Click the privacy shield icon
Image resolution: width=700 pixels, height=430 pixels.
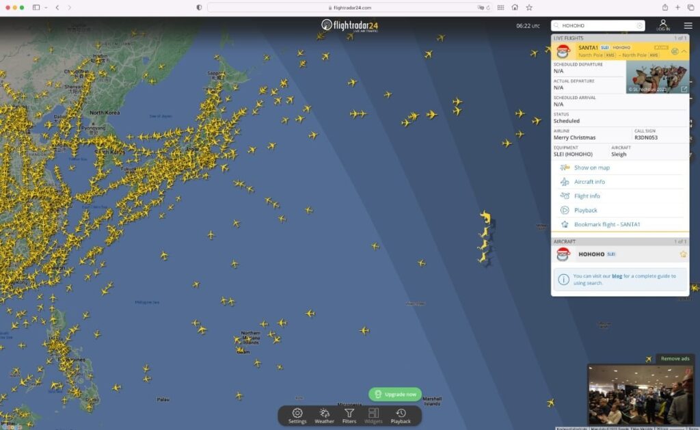pyautogui.click(x=199, y=8)
